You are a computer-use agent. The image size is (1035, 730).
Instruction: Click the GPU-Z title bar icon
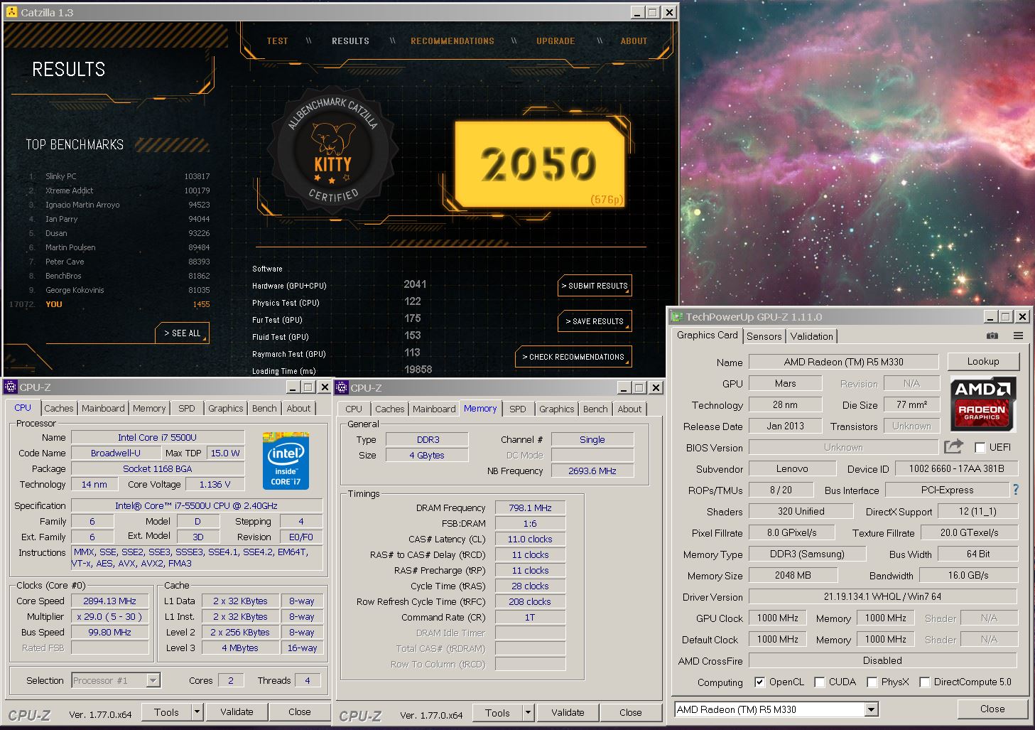pyautogui.click(x=677, y=316)
